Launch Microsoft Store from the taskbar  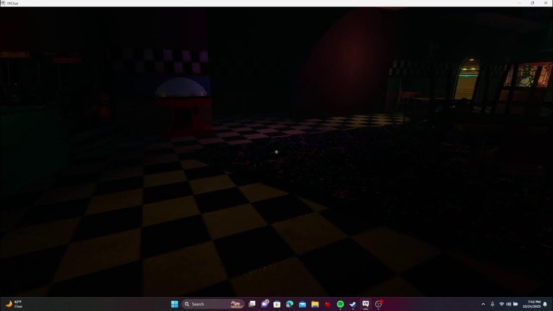[277, 304]
